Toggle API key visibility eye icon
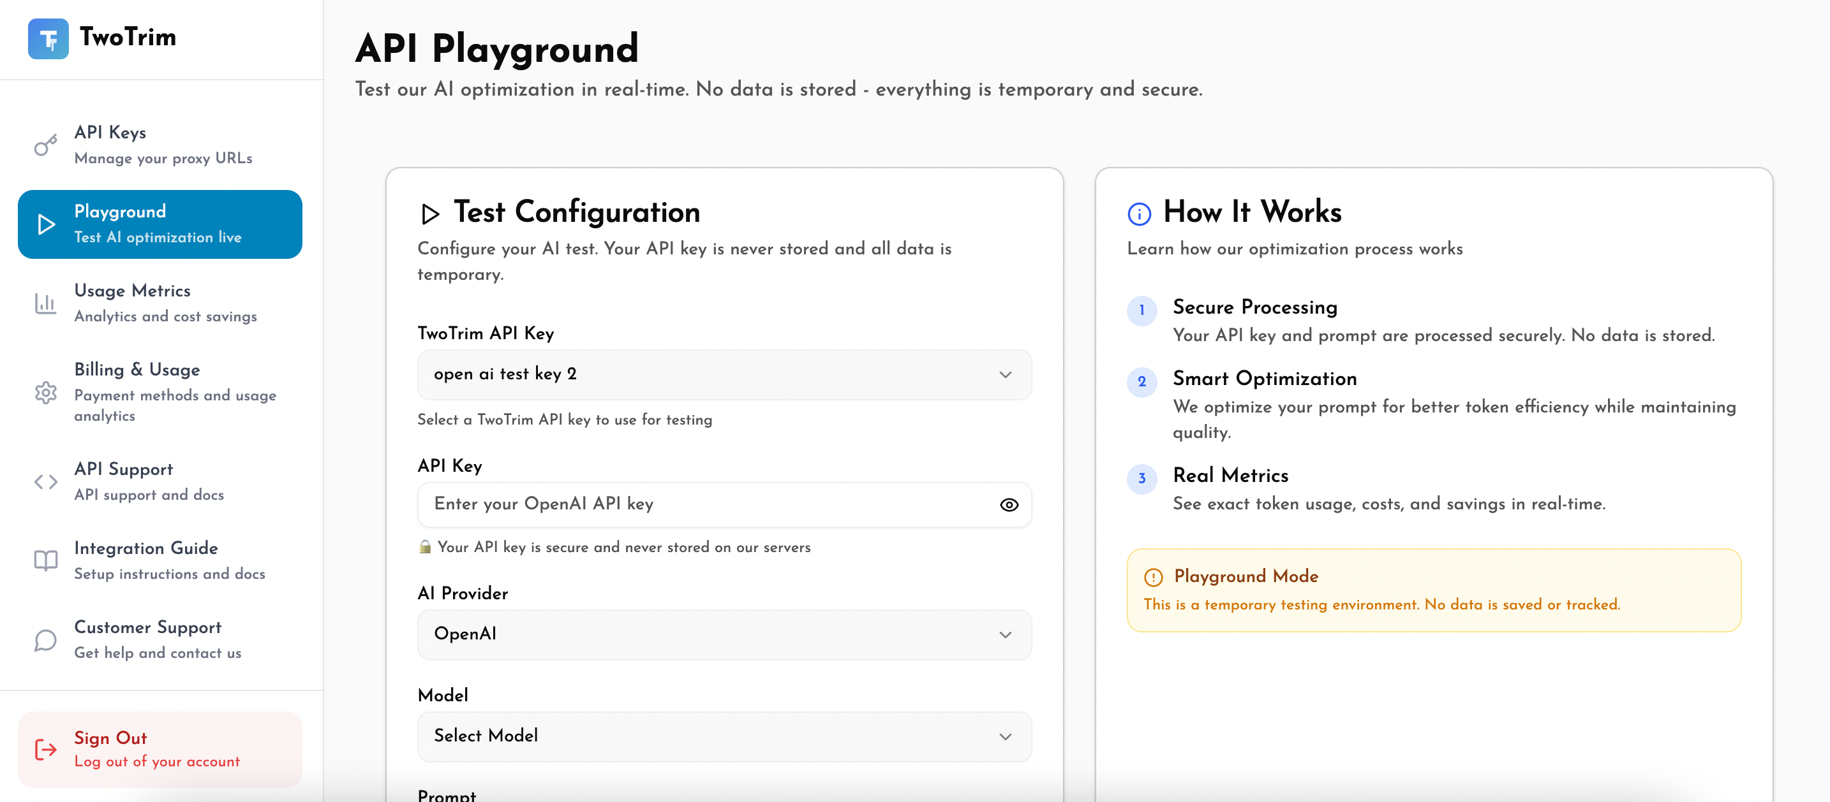This screenshot has height=802, width=1830. pyautogui.click(x=1009, y=505)
